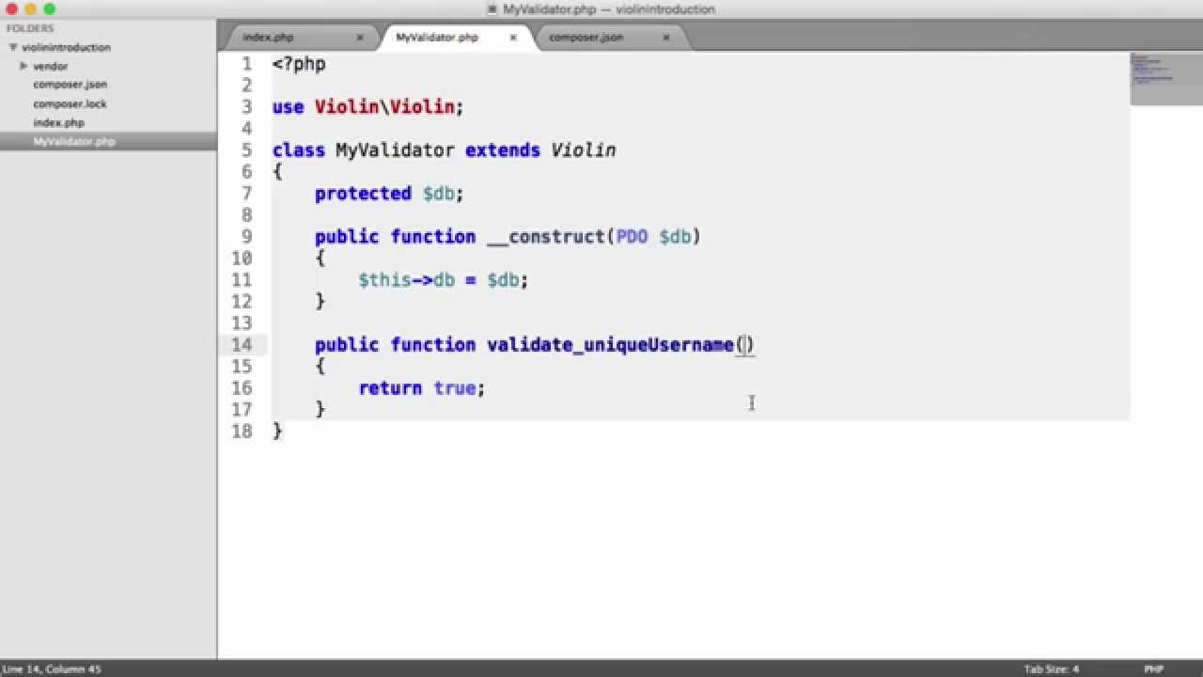The image size is (1203, 677).
Task: Click 'PDO' type hint in constructor
Action: point(633,237)
